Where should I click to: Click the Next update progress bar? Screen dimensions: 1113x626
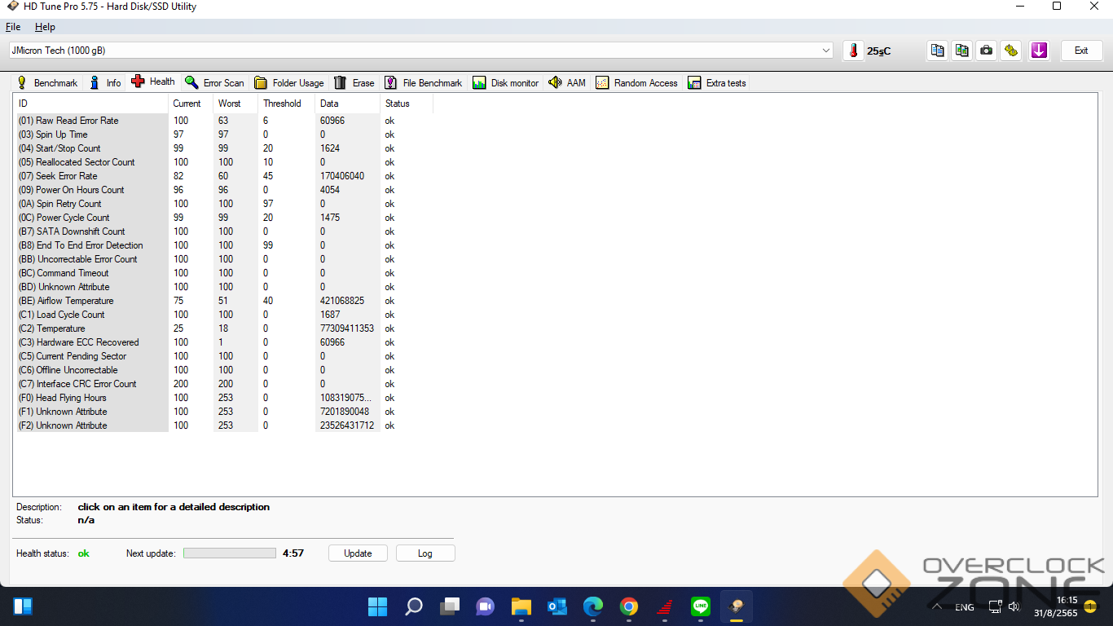(230, 553)
